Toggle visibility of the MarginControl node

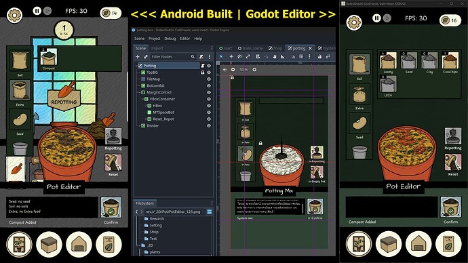click(209, 92)
